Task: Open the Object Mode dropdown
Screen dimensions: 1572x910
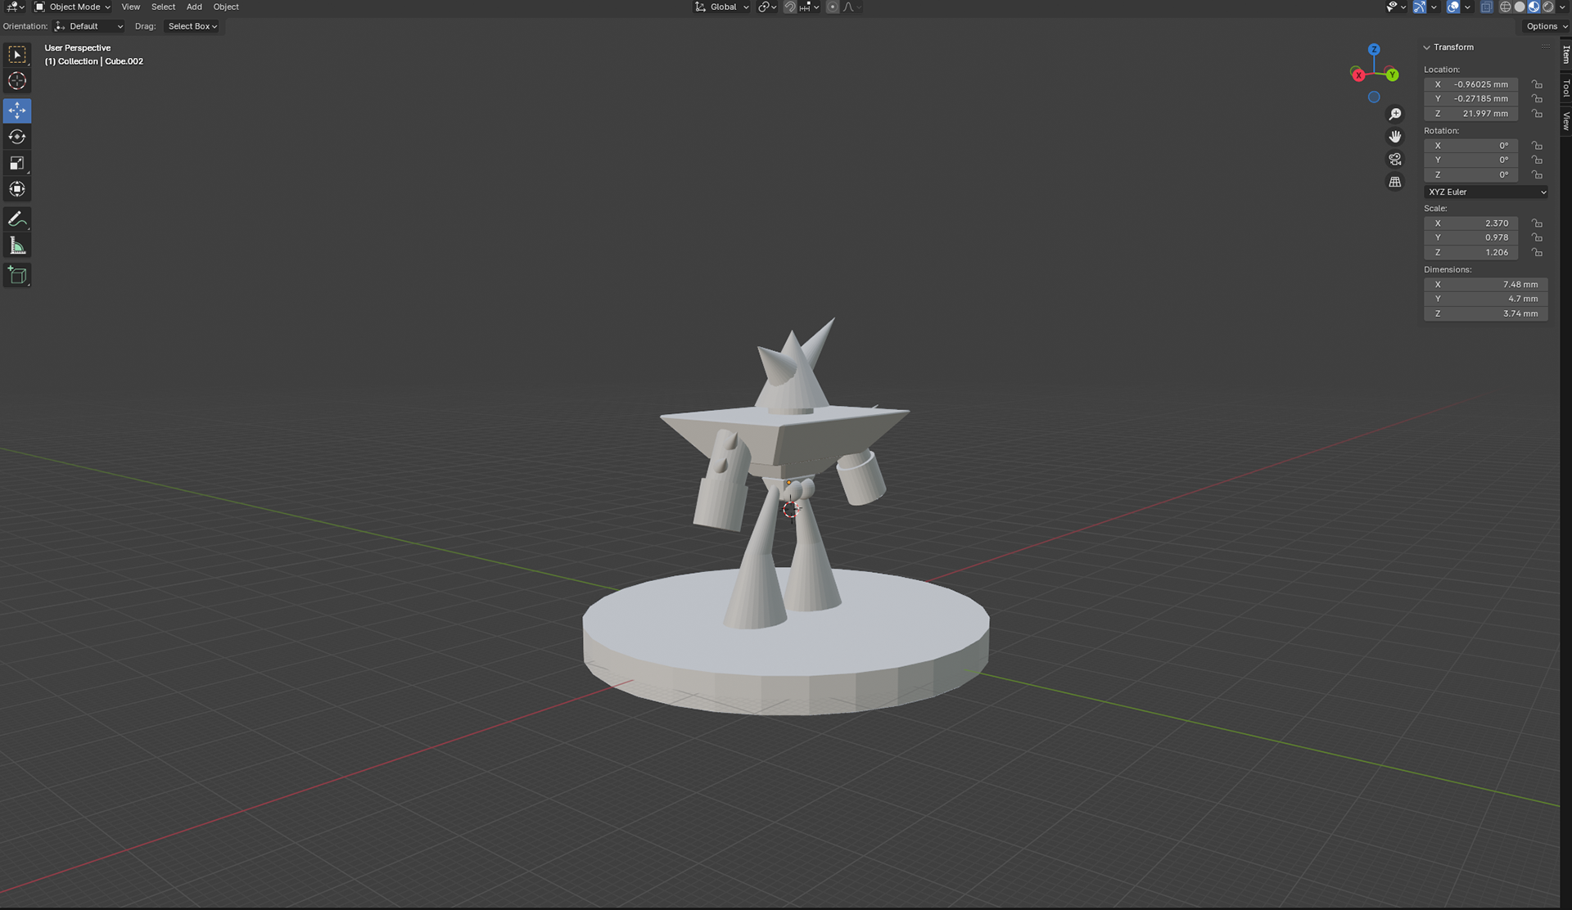Action: pos(72,7)
